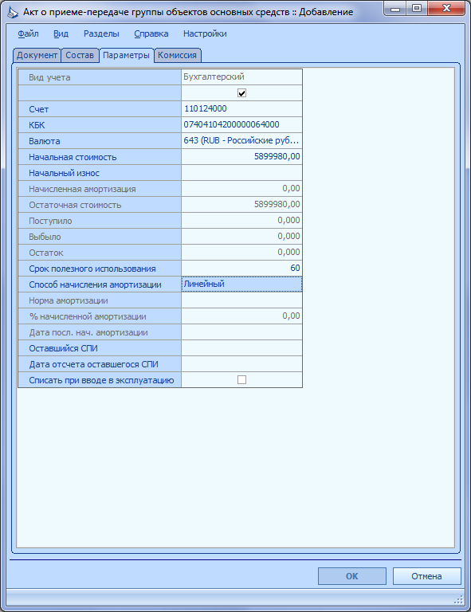The image size is (471, 612).
Task: Click the resize grip in status bar corner
Action: (x=458, y=599)
